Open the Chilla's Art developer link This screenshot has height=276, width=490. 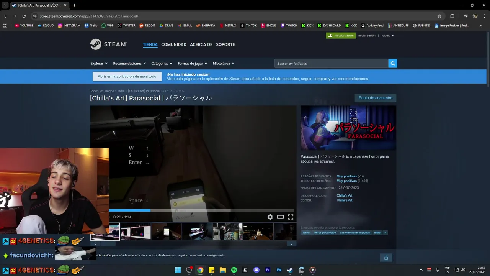point(345,195)
